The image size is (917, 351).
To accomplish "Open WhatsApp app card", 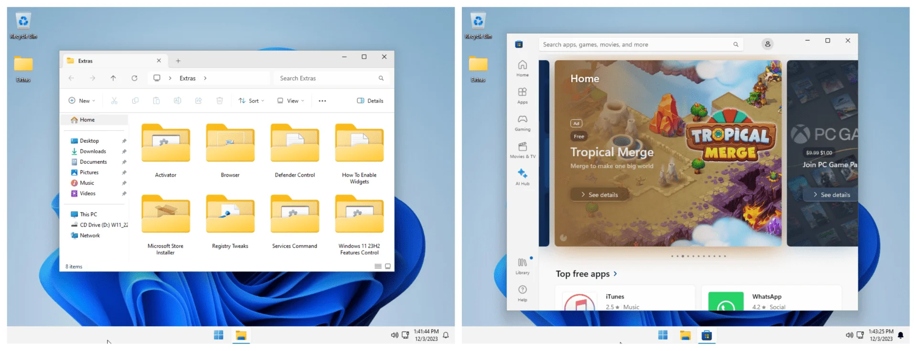I will [x=771, y=298].
